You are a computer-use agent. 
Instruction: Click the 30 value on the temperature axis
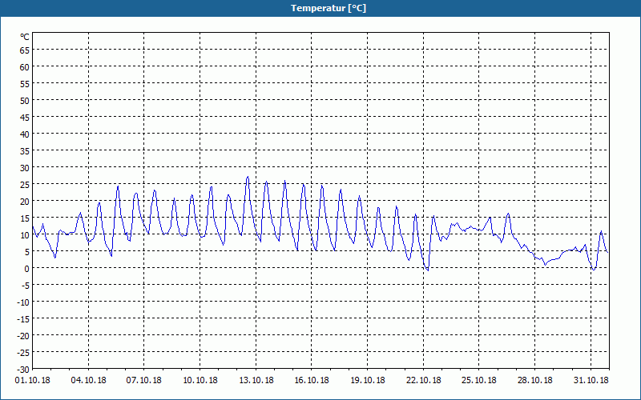click(25, 167)
